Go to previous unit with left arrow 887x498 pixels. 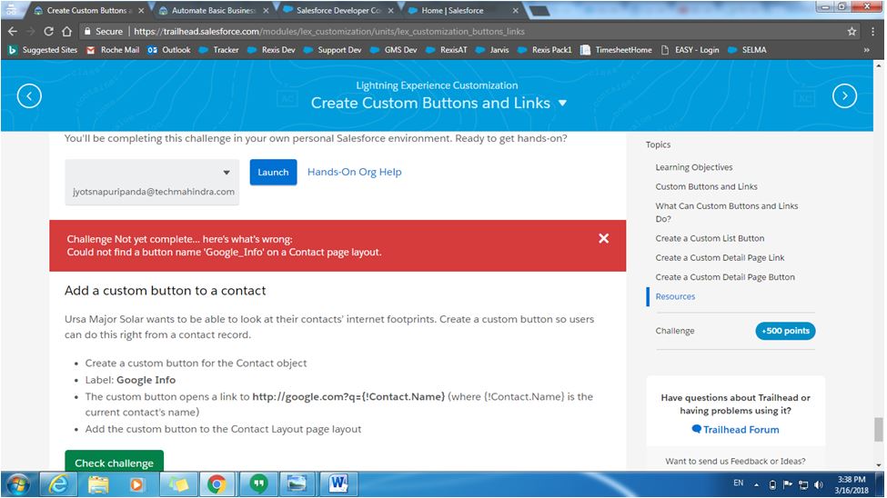click(x=29, y=95)
